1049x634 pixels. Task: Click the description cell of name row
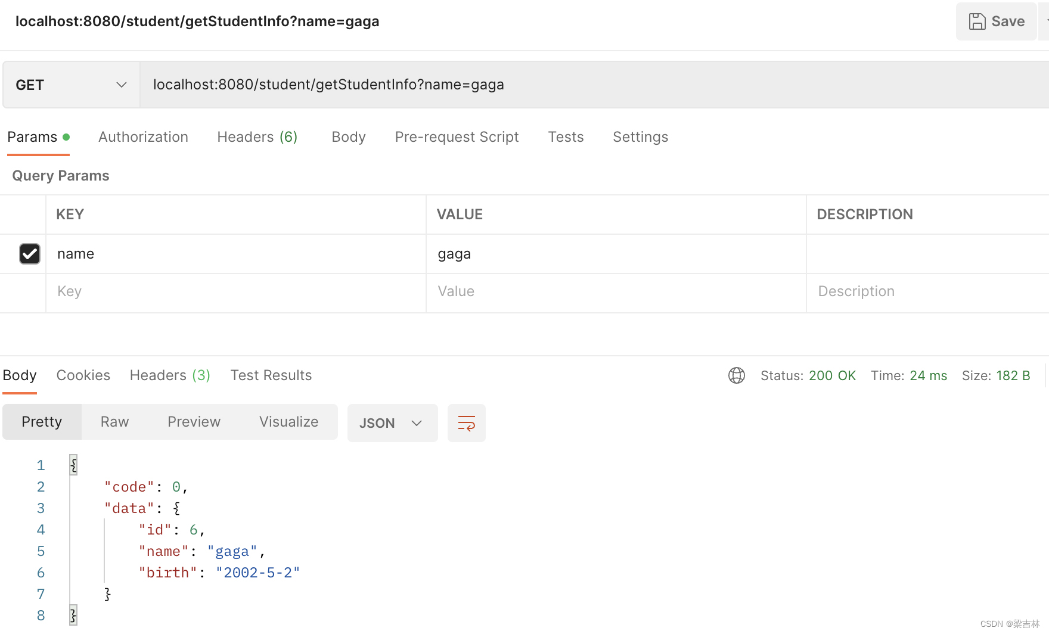pyautogui.click(x=927, y=254)
